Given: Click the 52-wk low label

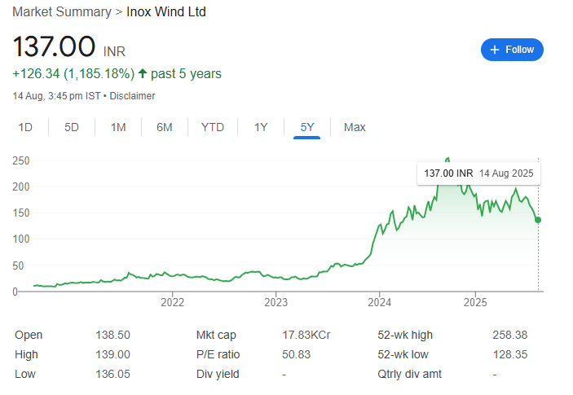Looking at the screenshot, I should (x=403, y=354).
